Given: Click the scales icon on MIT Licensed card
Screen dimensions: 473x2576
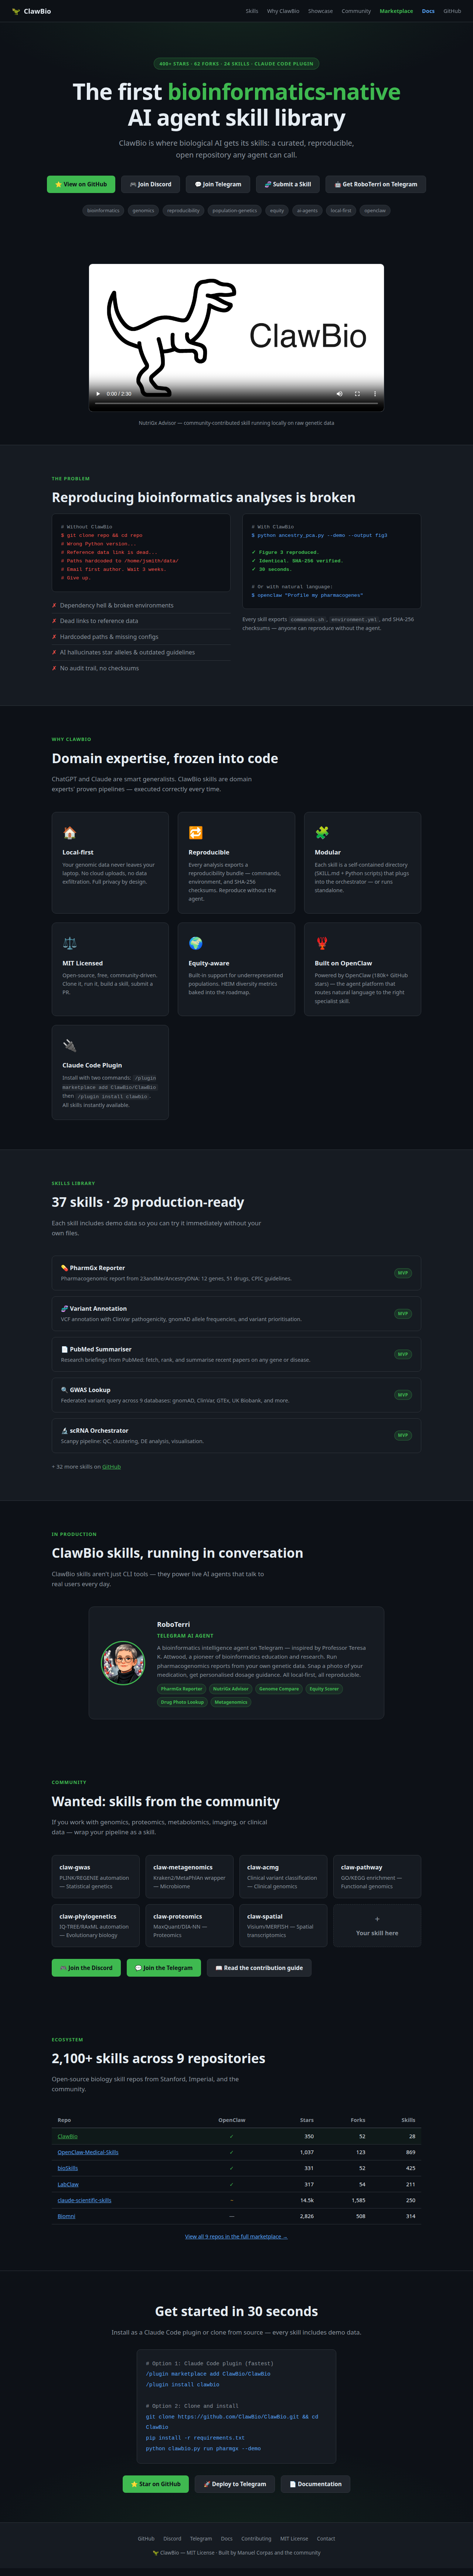Looking at the screenshot, I should click(69, 943).
